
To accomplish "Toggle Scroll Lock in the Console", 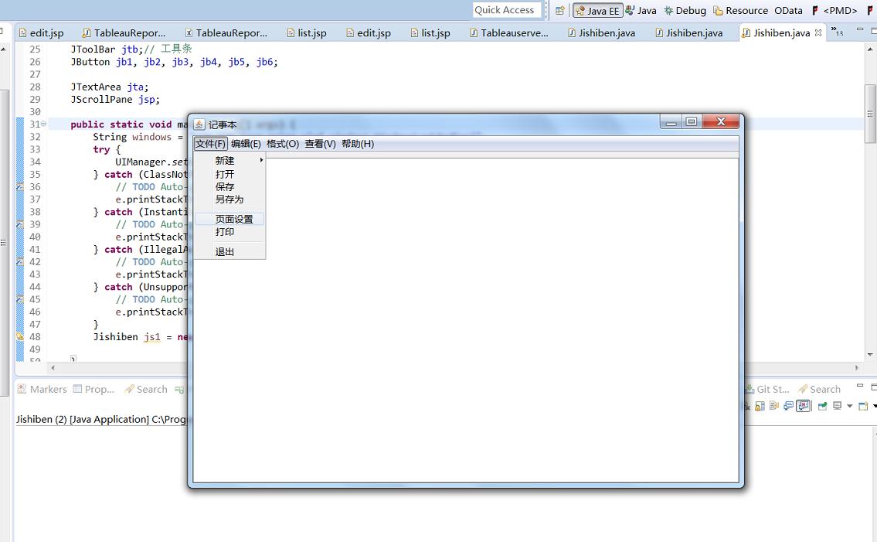I will click(x=760, y=405).
